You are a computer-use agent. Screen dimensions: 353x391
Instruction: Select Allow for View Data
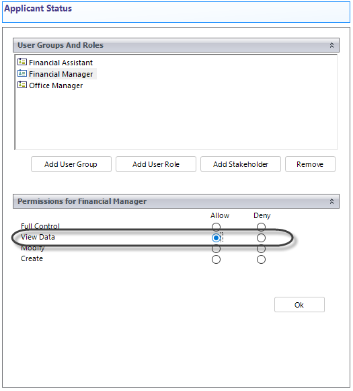click(216, 238)
